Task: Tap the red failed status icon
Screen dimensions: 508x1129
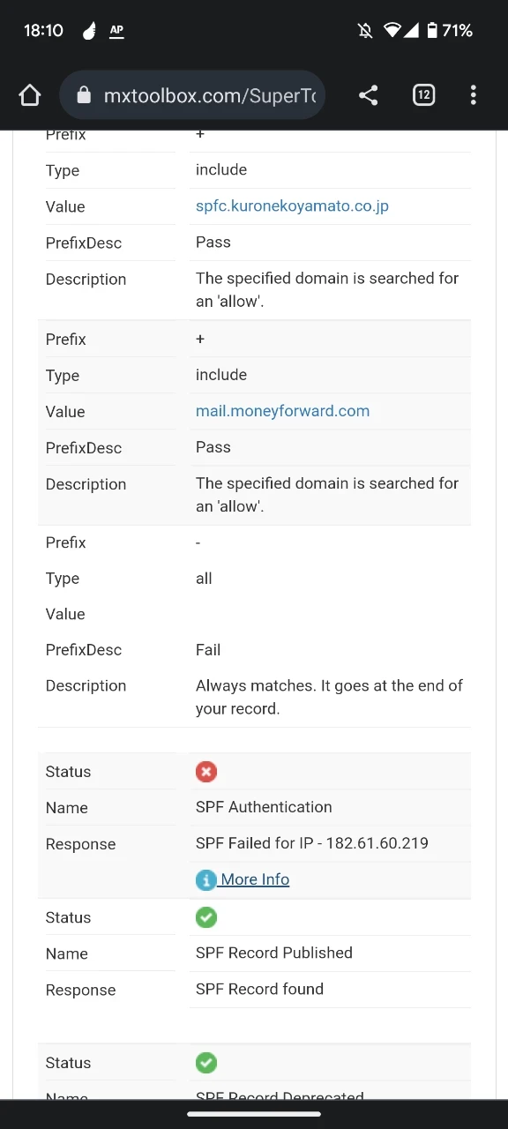Action: point(205,772)
